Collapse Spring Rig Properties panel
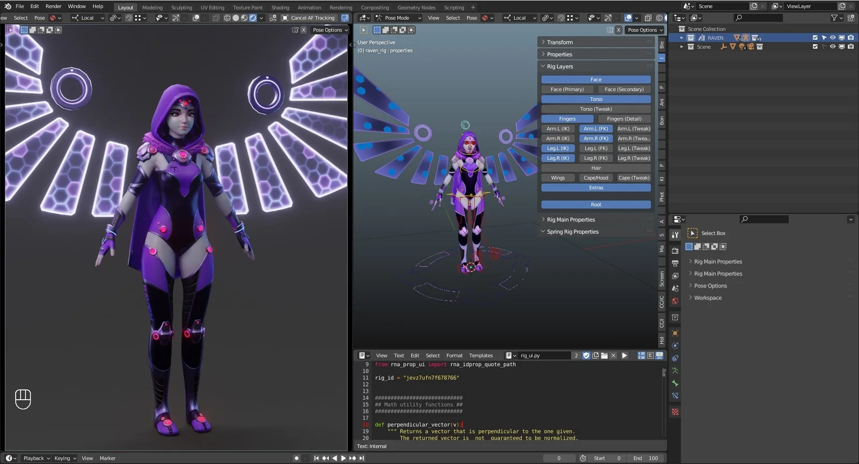Viewport: 859px width, 464px height. click(595, 232)
